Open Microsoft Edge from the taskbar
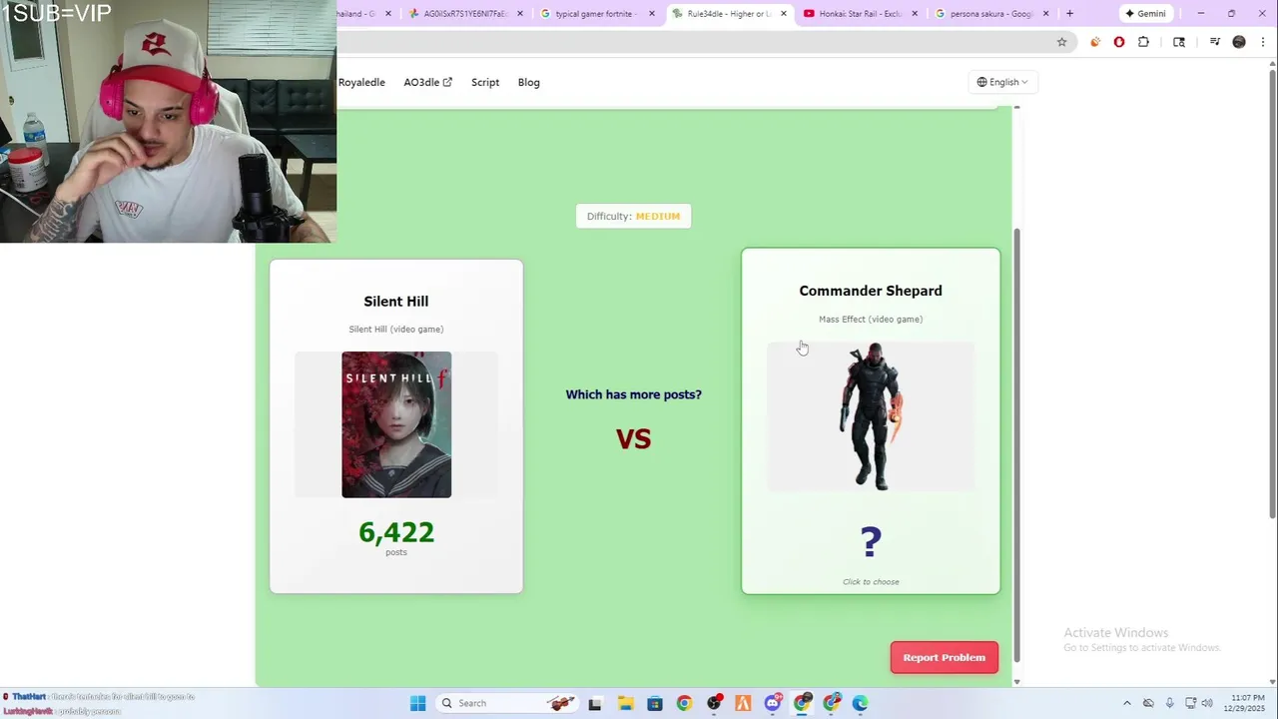 click(861, 703)
